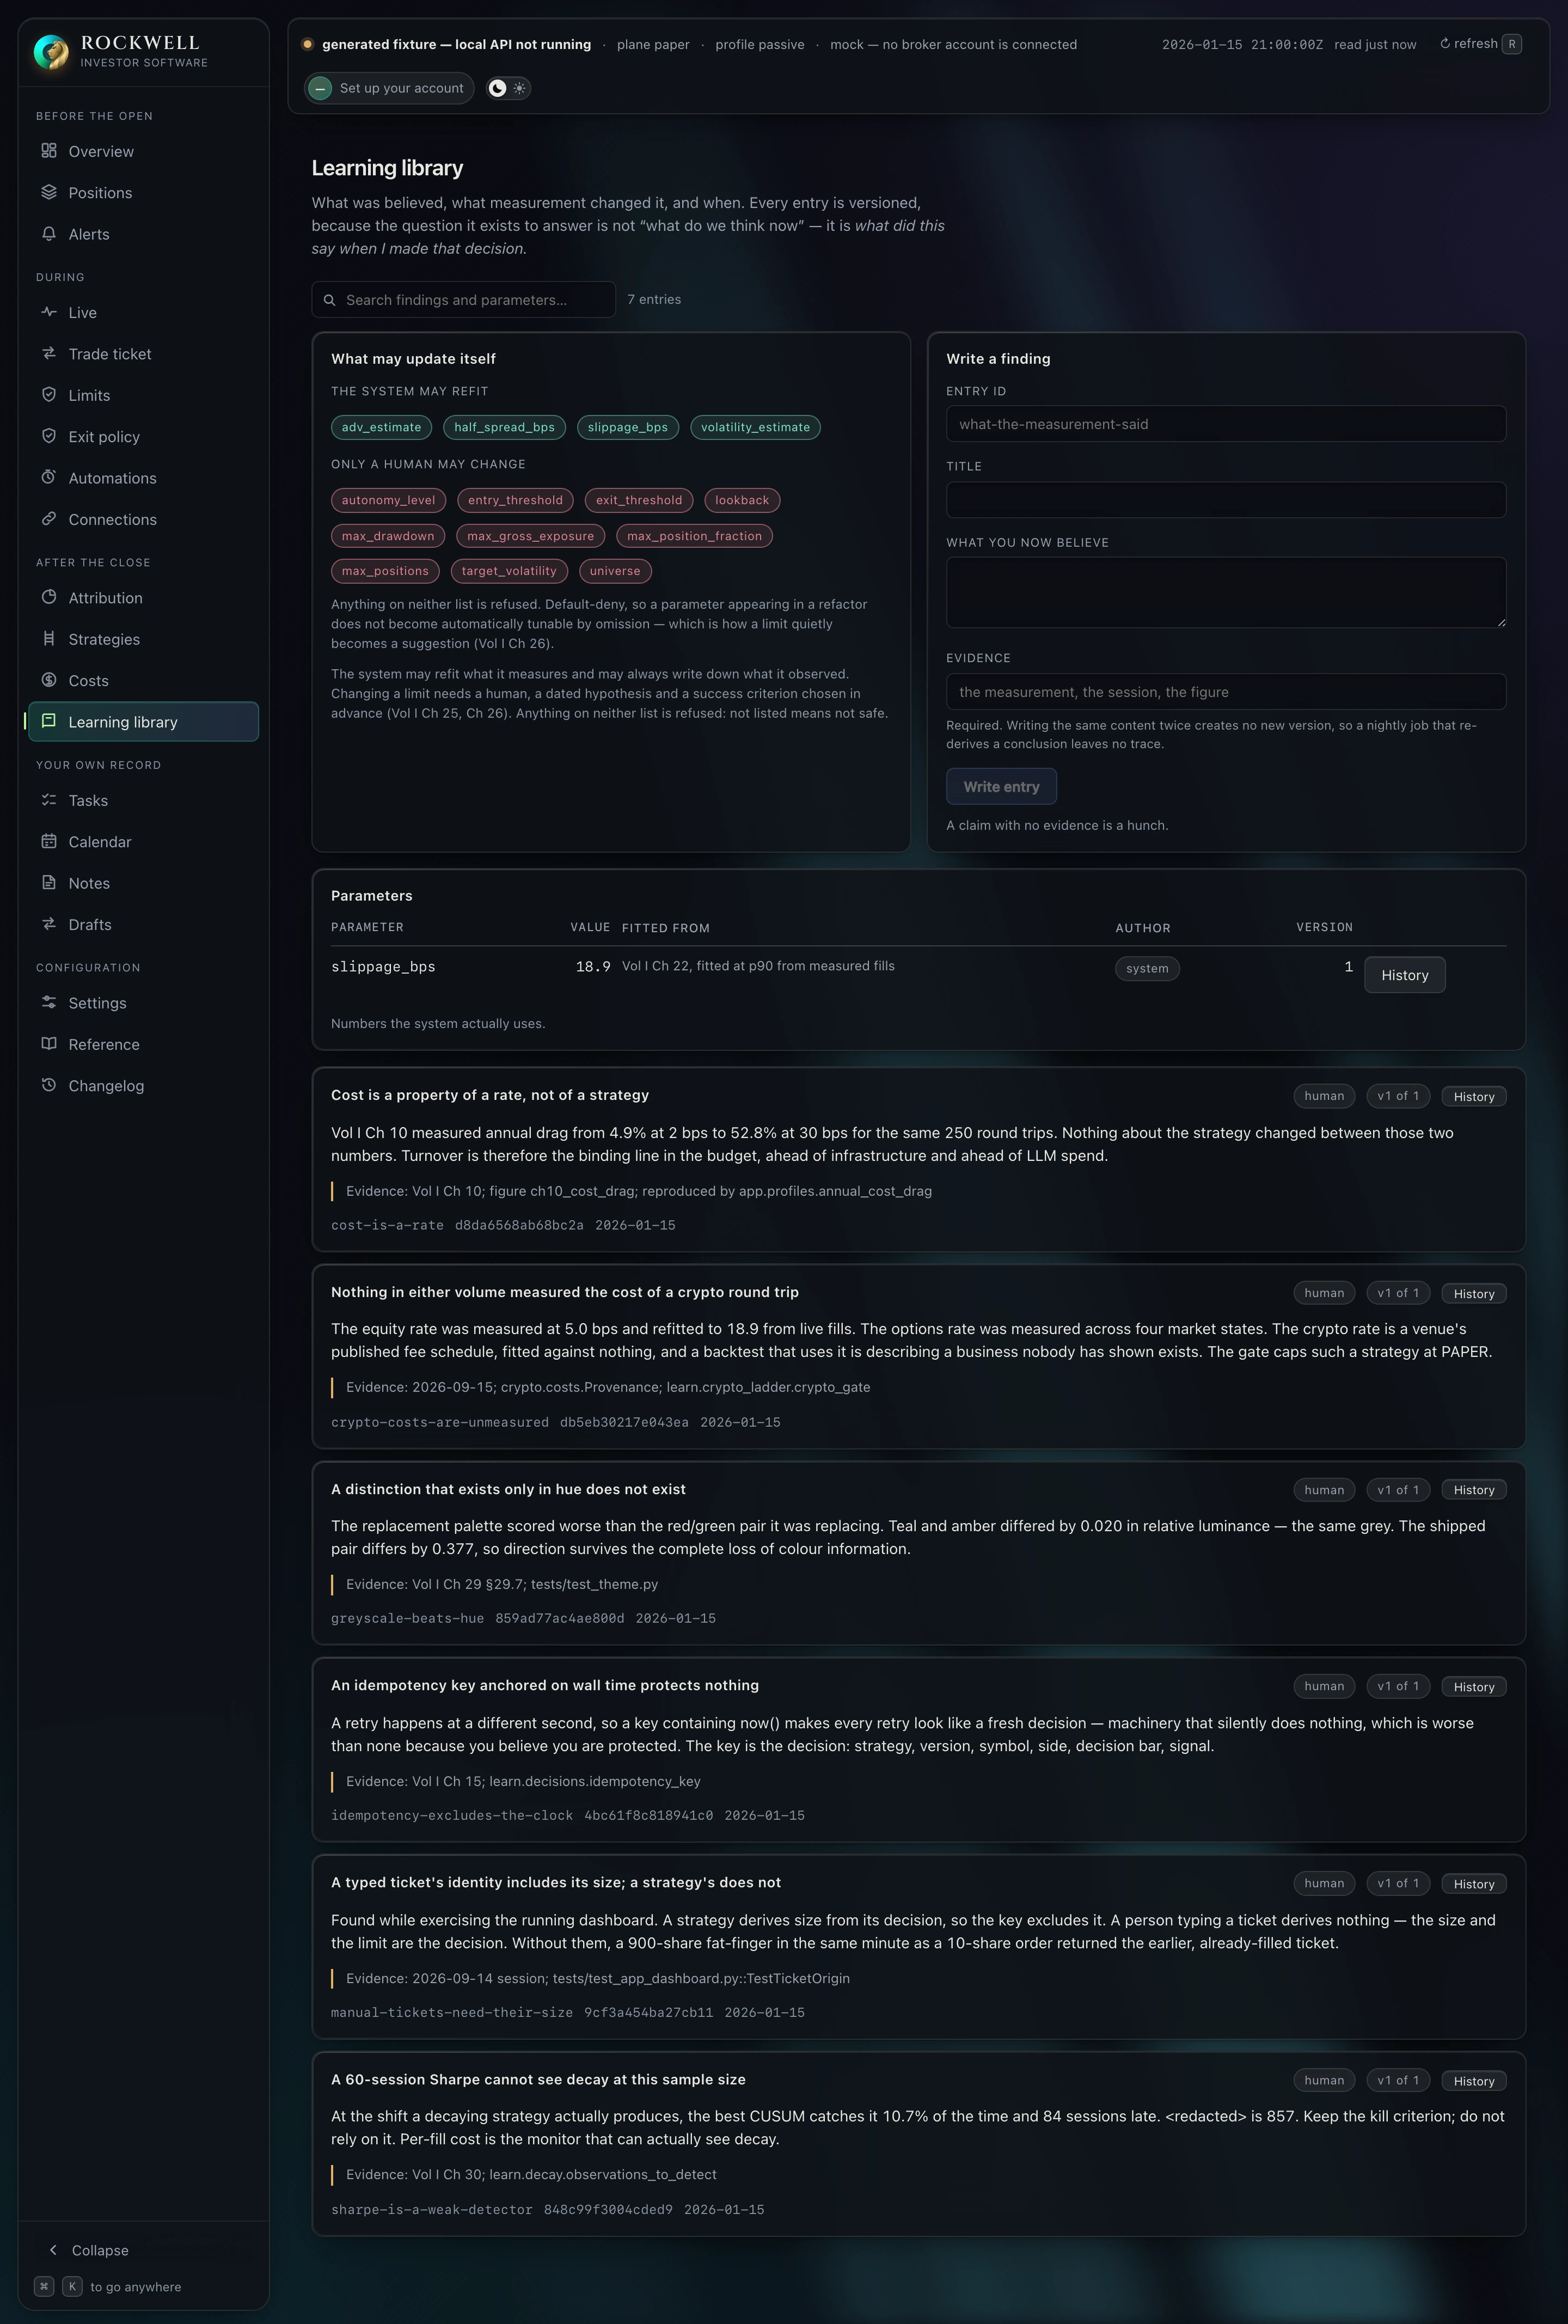
Task: Focus the Search findings and parameters field
Action: pyautogui.click(x=463, y=300)
